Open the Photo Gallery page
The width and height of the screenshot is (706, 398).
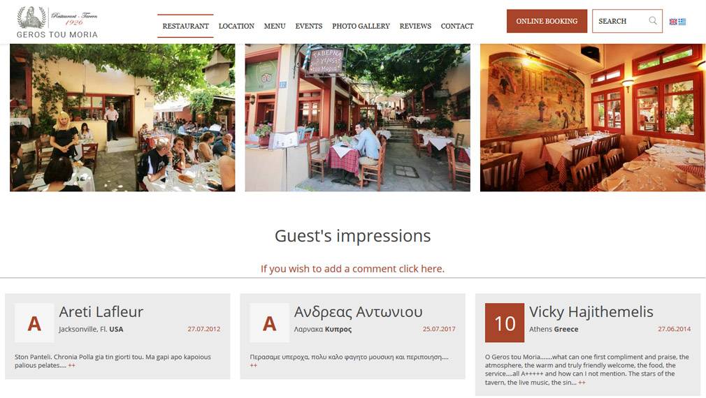click(361, 26)
